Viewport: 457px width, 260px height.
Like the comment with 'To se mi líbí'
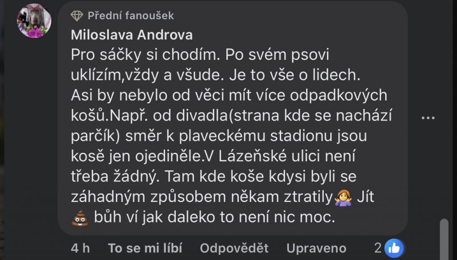tap(145, 248)
